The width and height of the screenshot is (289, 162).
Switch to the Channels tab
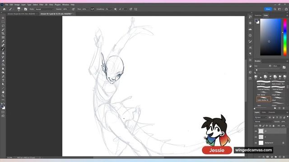[x=271, y=112]
